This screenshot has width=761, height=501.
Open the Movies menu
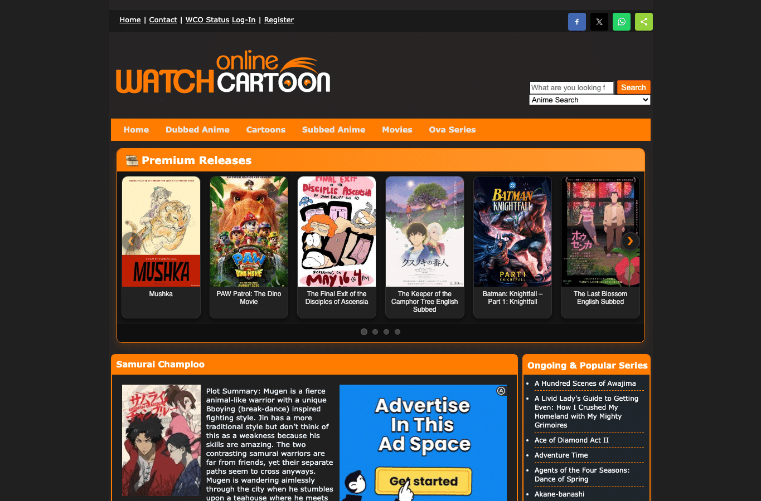pyautogui.click(x=398, y=130)
